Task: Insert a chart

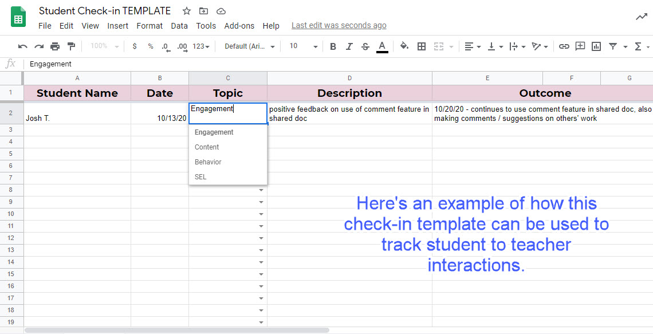Action: pos(596,46)
